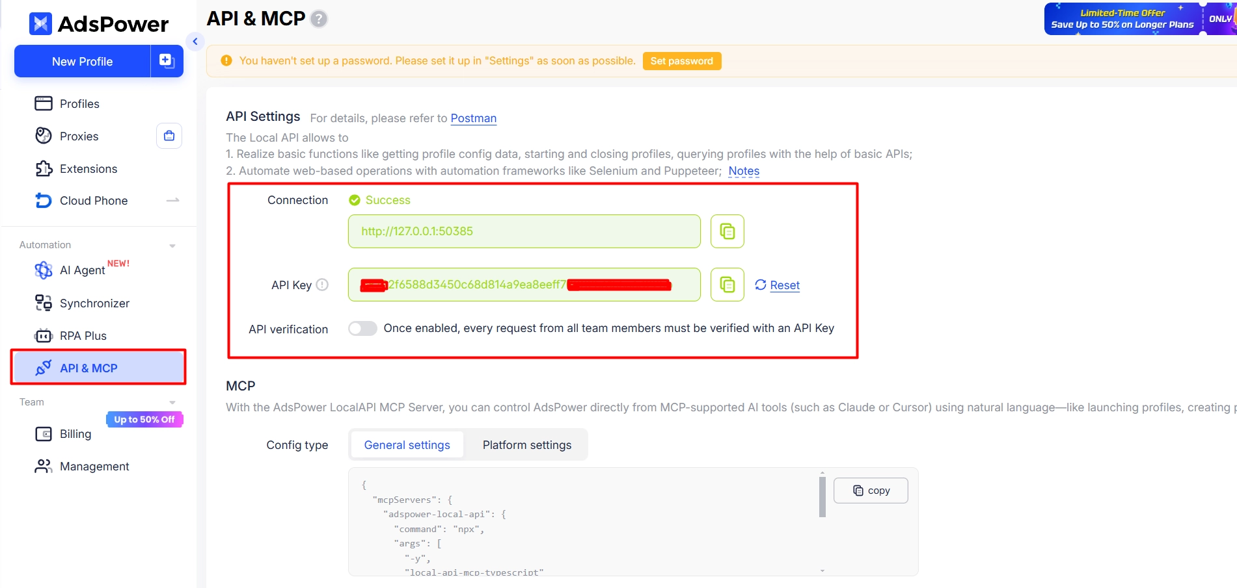This screenshot has width=1237, height=588.
Task: Open the Postman documentation link
Action: click(474, 118)
